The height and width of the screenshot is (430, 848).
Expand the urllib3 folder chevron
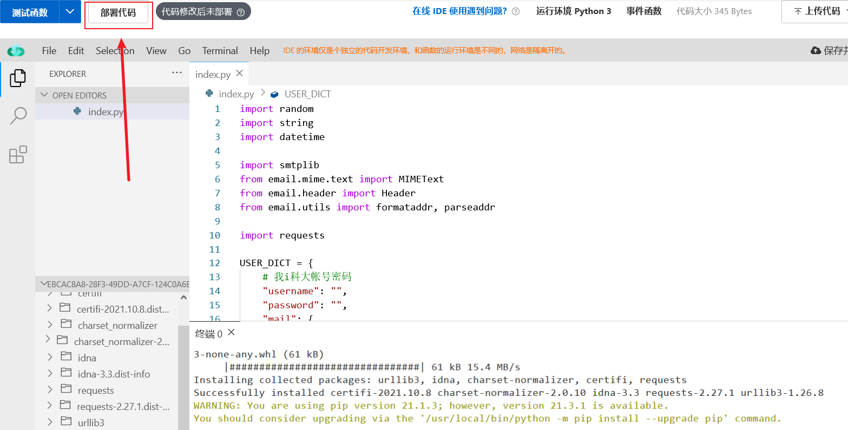(50, 421)
